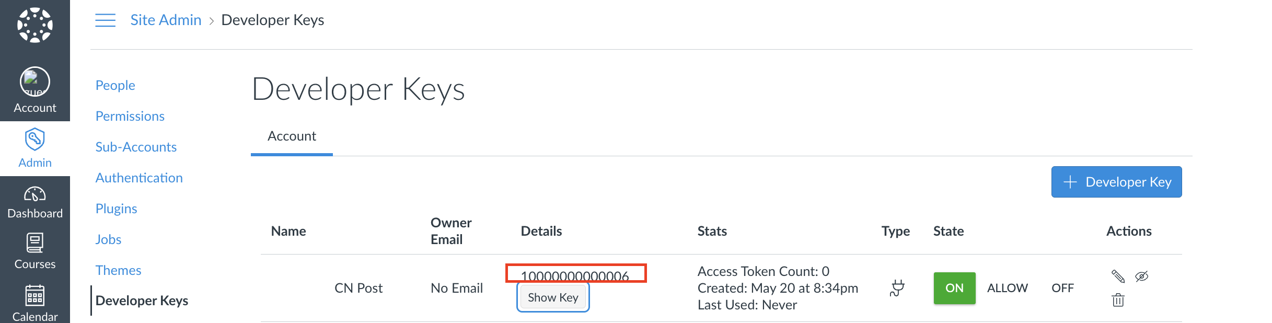Open the Developer Keys menu item
Screen dimensions: 1272x323
click(142, 301)
